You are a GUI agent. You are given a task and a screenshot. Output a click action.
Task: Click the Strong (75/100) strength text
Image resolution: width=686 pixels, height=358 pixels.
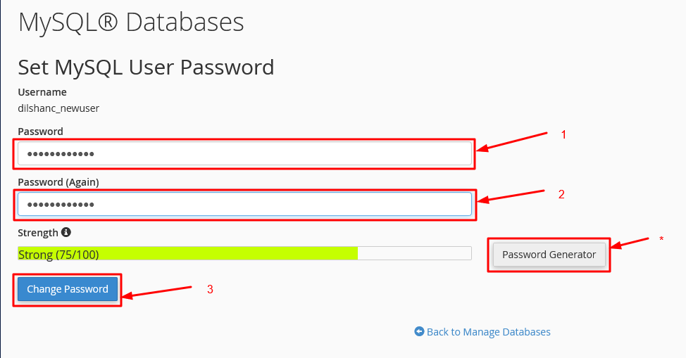[x=58, y=255]
